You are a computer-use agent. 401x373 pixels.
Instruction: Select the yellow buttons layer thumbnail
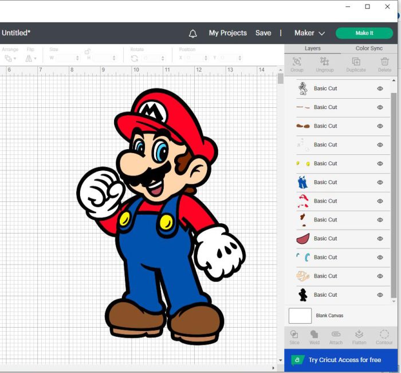tap(303, 164)
